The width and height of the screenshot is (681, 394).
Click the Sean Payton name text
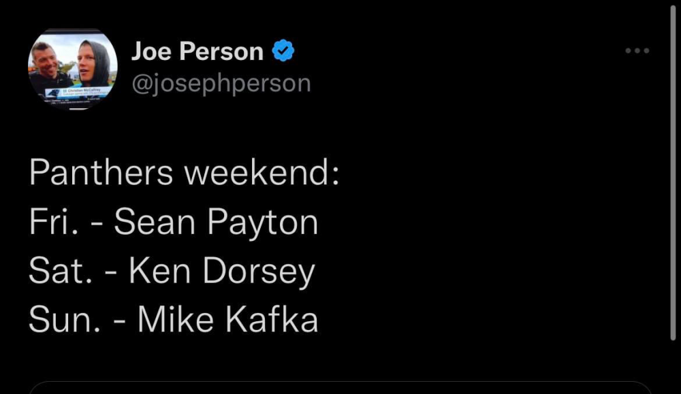216,222
